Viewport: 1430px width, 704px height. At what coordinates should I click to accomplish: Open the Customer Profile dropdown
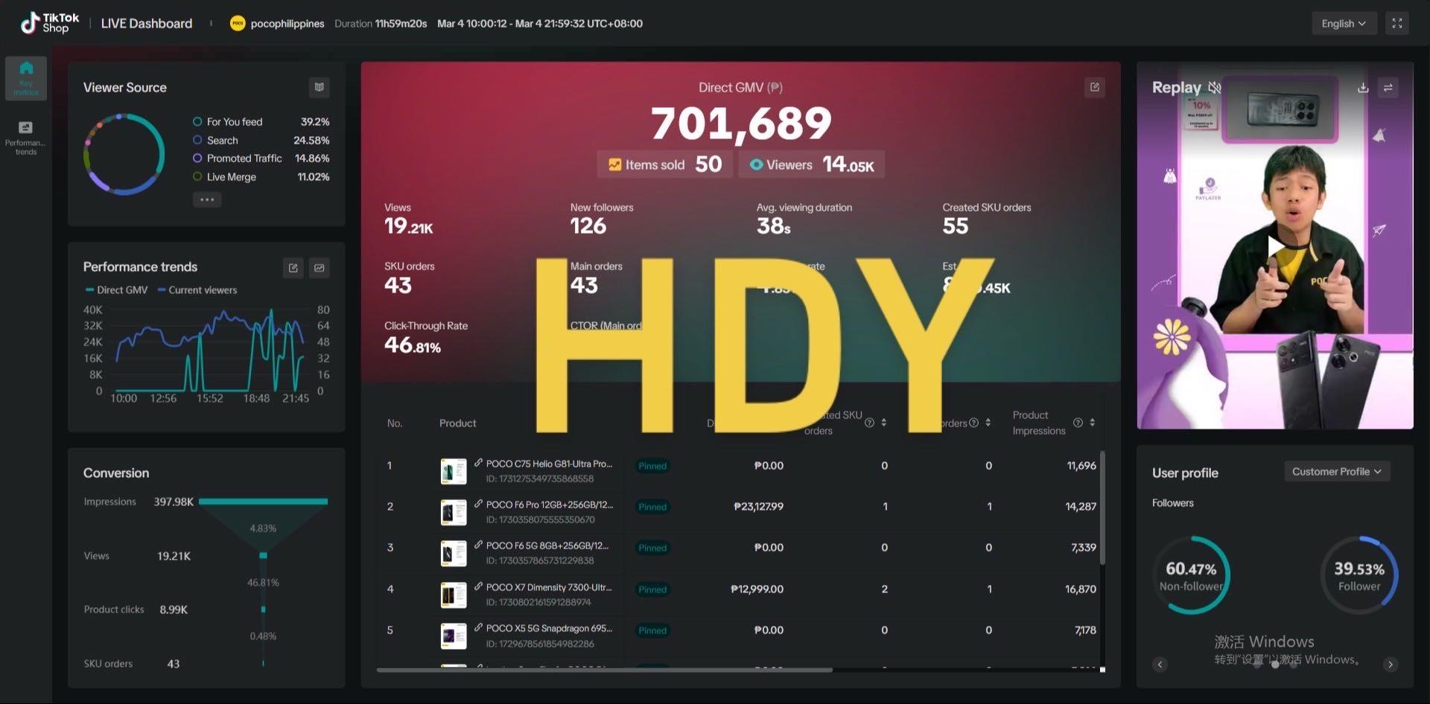pyautogui.click(x=1337, y=471)
